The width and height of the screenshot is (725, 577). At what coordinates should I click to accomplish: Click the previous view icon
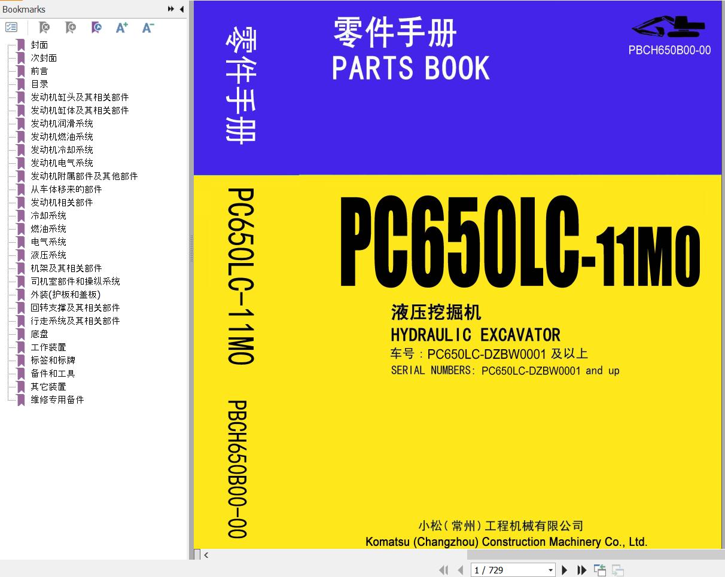tap(599, 570)
